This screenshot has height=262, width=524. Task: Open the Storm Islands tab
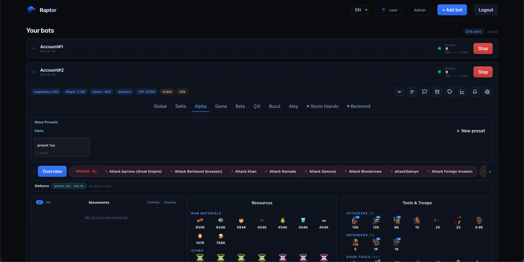tap(322, 106)
